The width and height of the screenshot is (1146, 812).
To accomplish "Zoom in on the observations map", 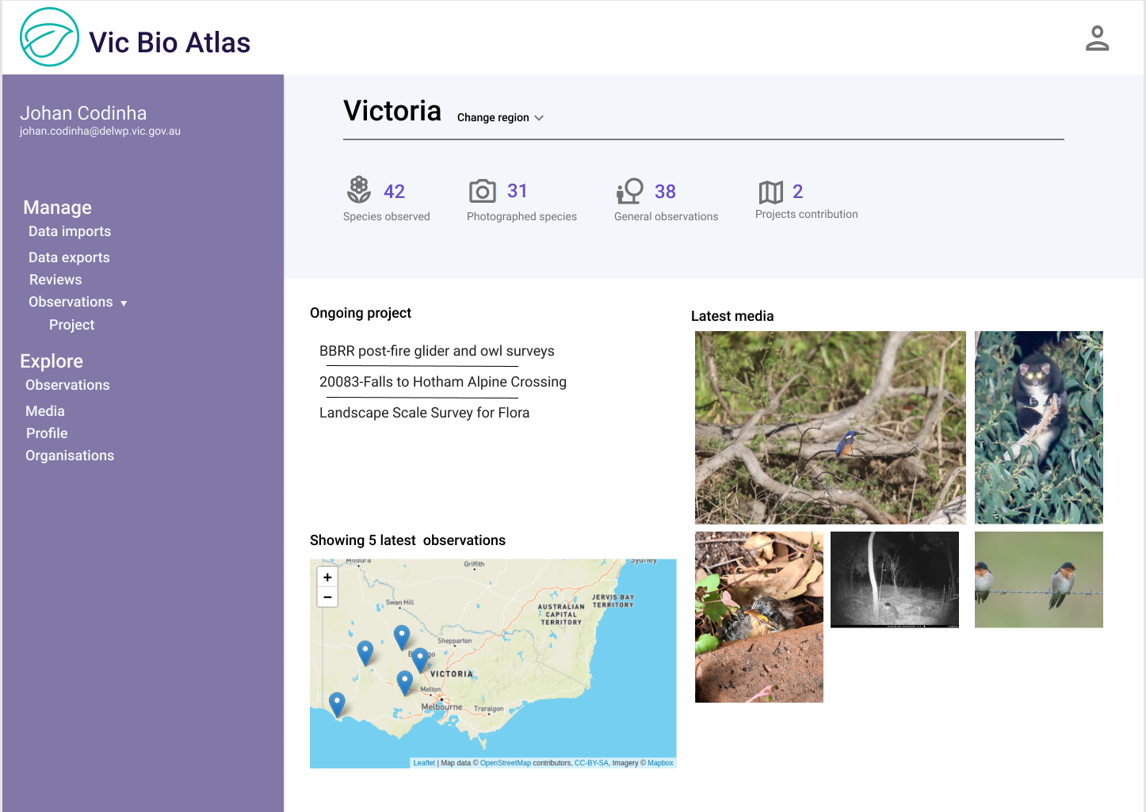I will (327, 578).
